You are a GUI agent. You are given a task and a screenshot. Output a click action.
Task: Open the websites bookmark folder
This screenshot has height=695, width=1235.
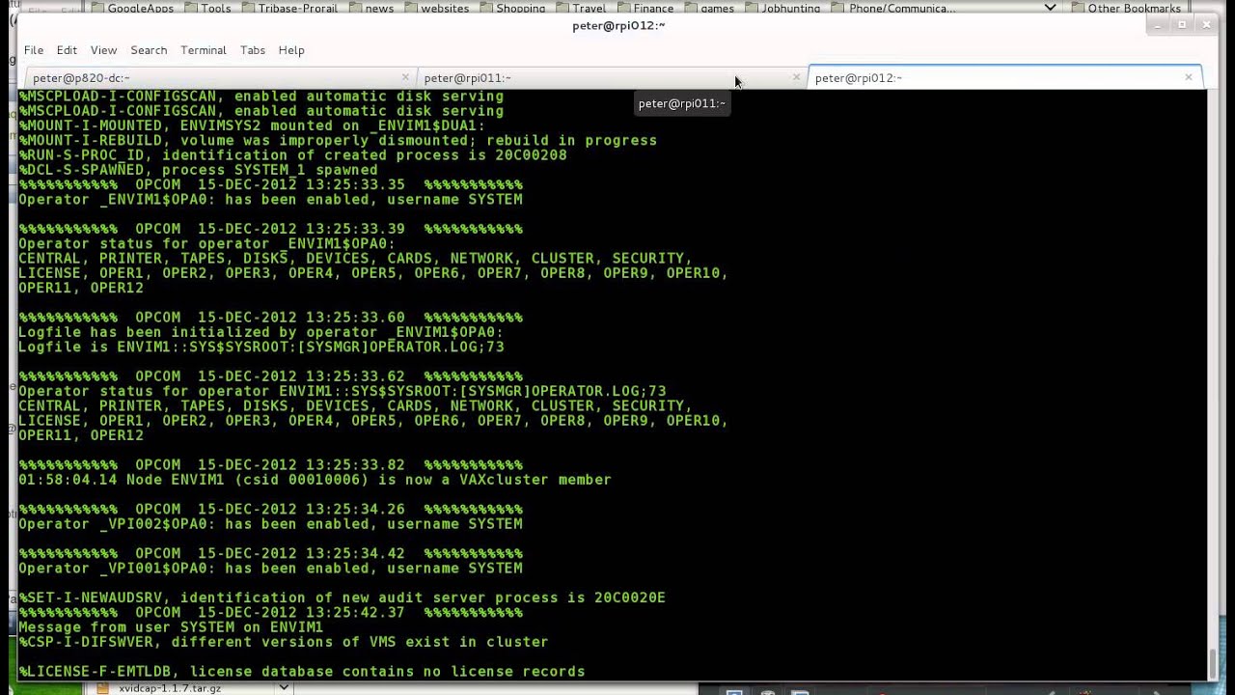[x=436, y=8]
